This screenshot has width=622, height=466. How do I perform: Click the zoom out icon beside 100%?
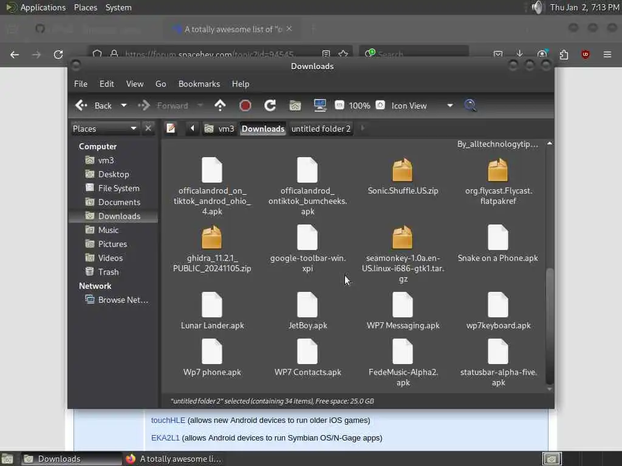339,105
